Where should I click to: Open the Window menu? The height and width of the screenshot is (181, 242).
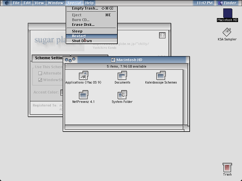pyautogui.click(x=56, y=3)
